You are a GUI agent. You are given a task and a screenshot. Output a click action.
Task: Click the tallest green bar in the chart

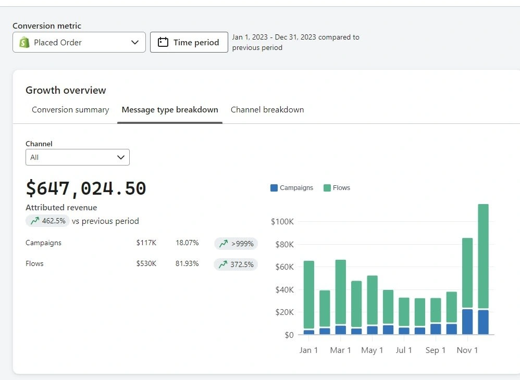pos(483,255)
